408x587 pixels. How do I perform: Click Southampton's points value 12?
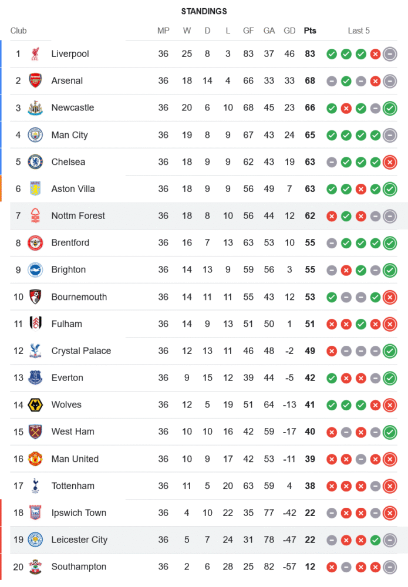309,567
